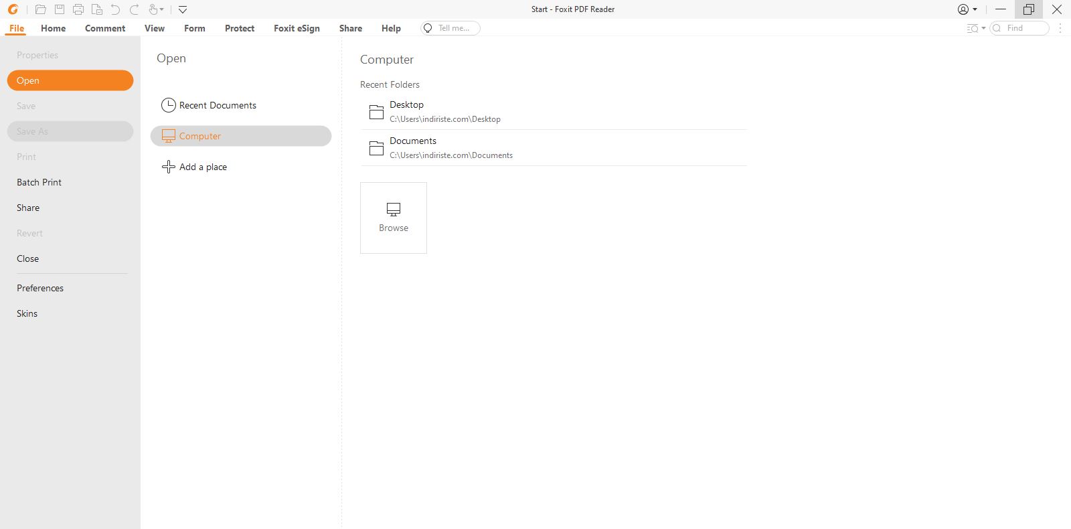
Task: Open advanced search dropdown arrow
Action: (983, 28)
